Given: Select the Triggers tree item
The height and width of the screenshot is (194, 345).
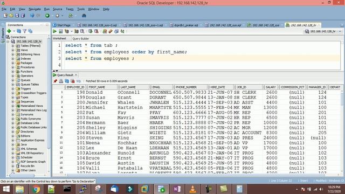Looking at the screenshot, I should coord(25,88).
